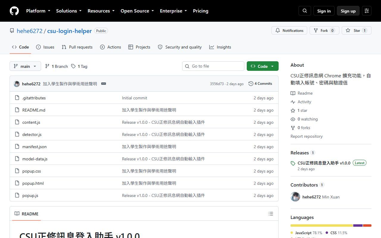
Task: Open the Enterprise dropdown menu
Action: [x=173, y=11]
